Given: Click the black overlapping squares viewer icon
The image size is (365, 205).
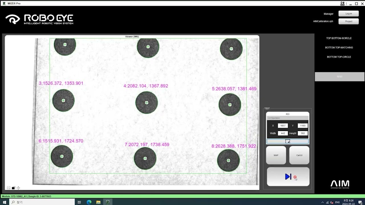Looking at the screenshot, I should pyautogui.click(x=13, y=188).
